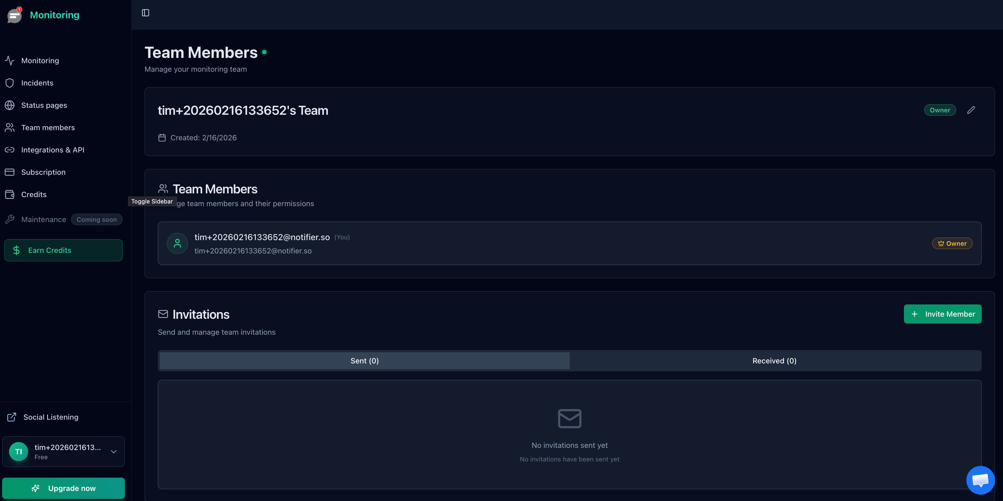Switch to the Sent (0) tab
Viewport: 1003px width, 501px height.
click(x=364, y=361)
